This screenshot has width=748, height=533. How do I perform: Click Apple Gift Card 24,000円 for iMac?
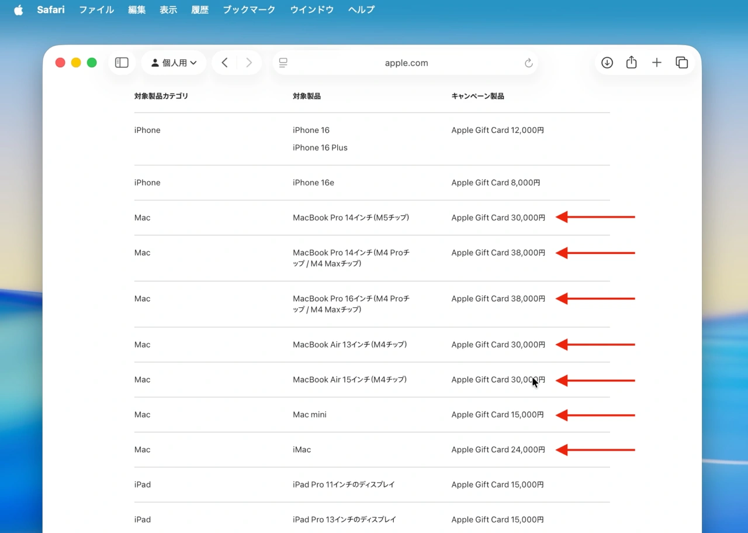tap(498, 450)
